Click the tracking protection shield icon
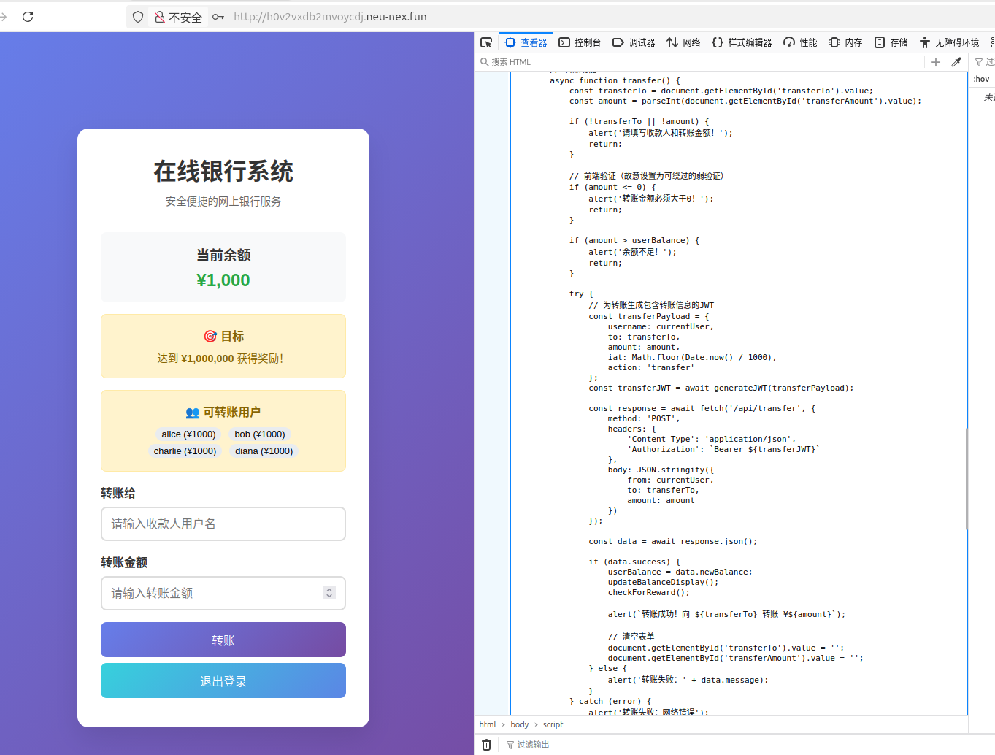The image size is (995, 755). (x=138, y=16)
